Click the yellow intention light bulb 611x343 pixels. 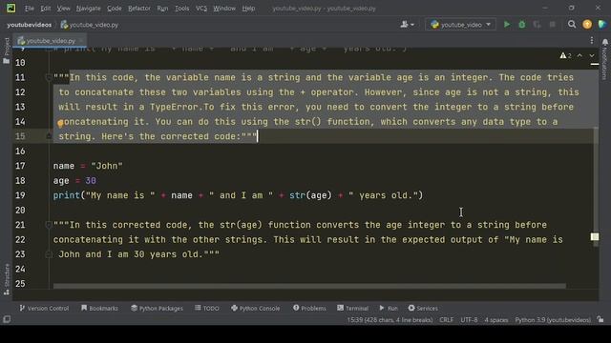pyautogui.click(x=60, y=124)
